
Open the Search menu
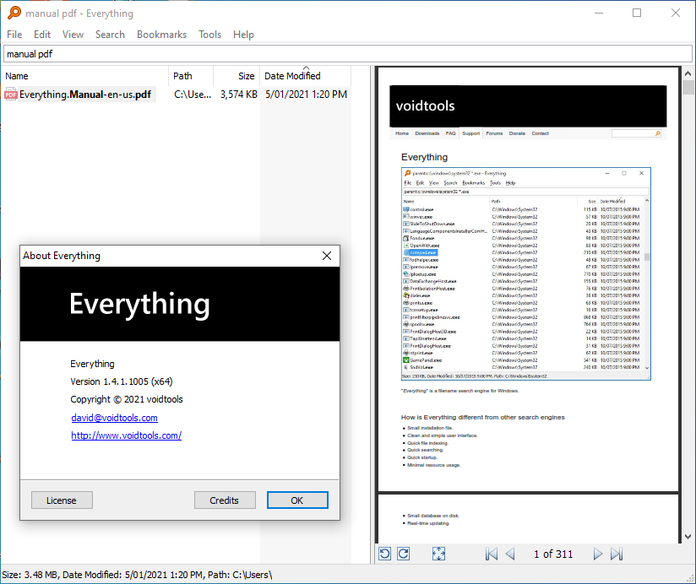(x=110, y=35)
